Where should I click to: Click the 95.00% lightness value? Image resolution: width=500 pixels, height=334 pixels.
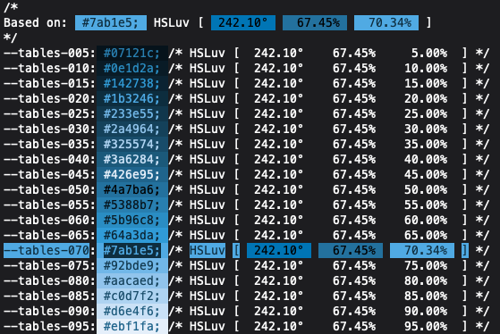[426, 326]
